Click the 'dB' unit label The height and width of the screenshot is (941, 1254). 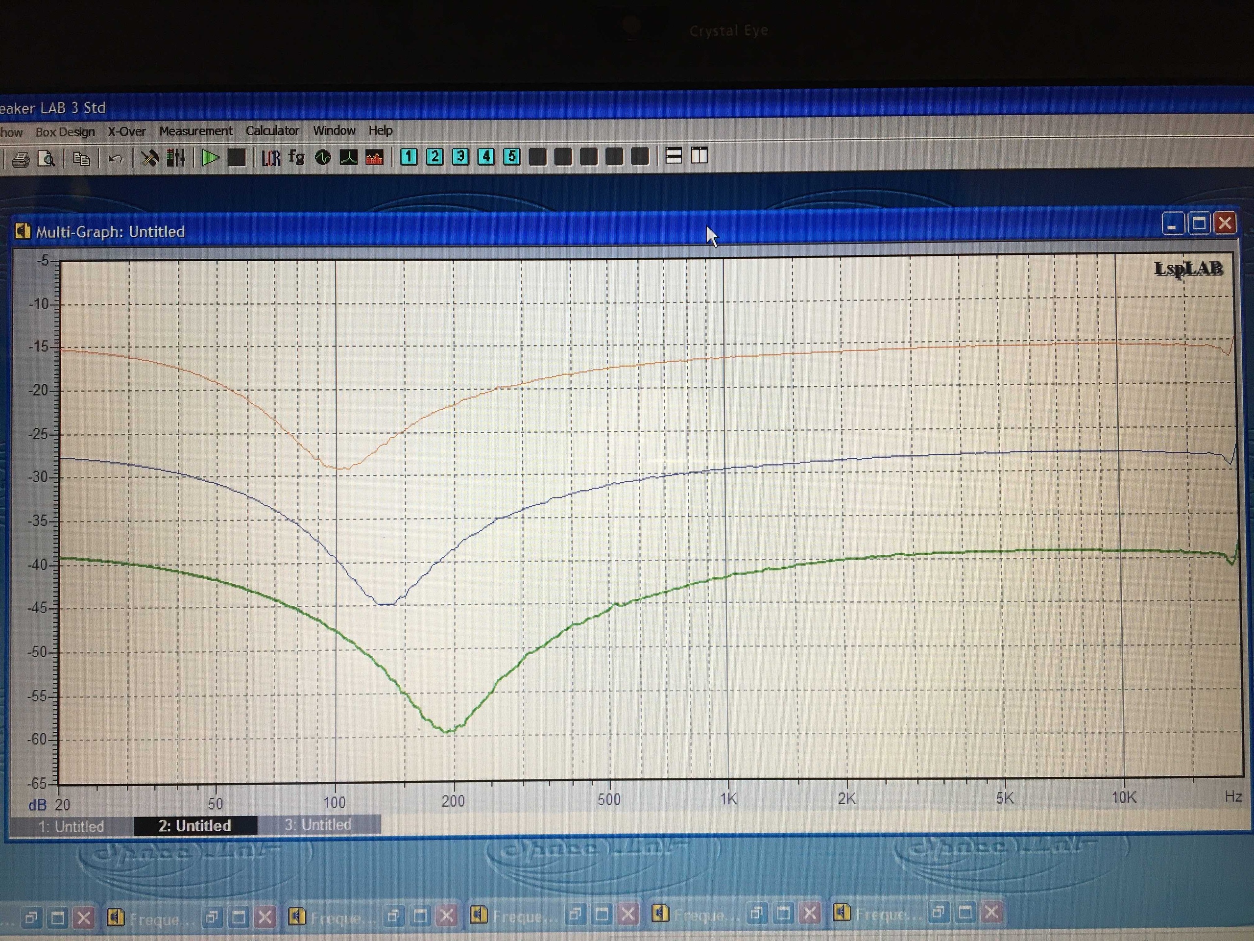click(x=37, y=805)
